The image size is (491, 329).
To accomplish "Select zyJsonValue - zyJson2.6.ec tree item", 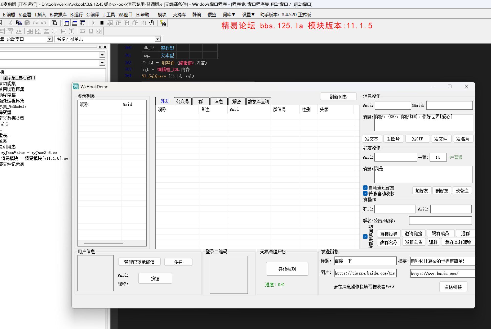I will (29, 152).
